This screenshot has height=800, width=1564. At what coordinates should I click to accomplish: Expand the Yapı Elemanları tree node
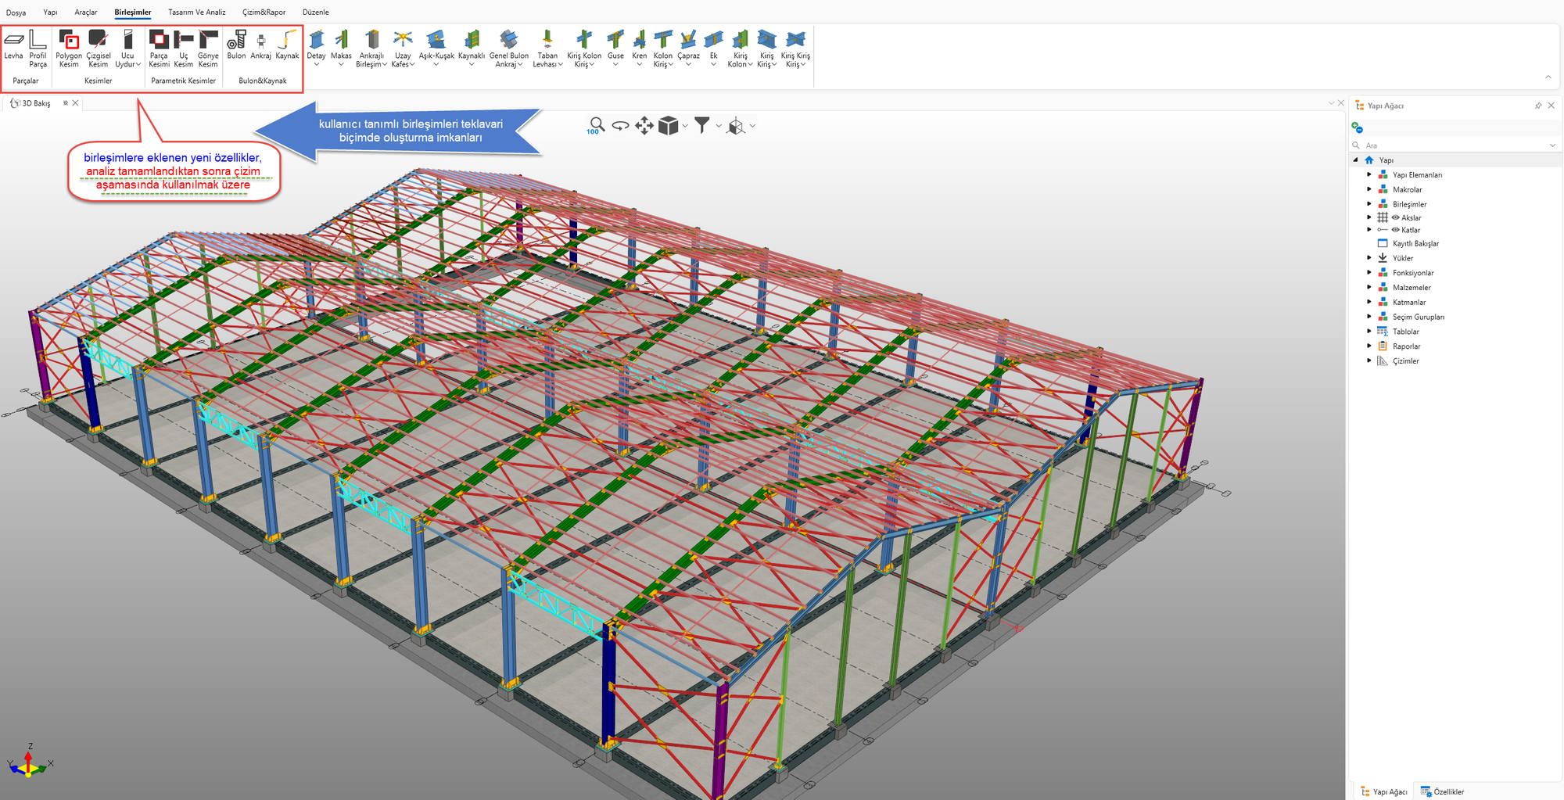[x=1369, y=175]
